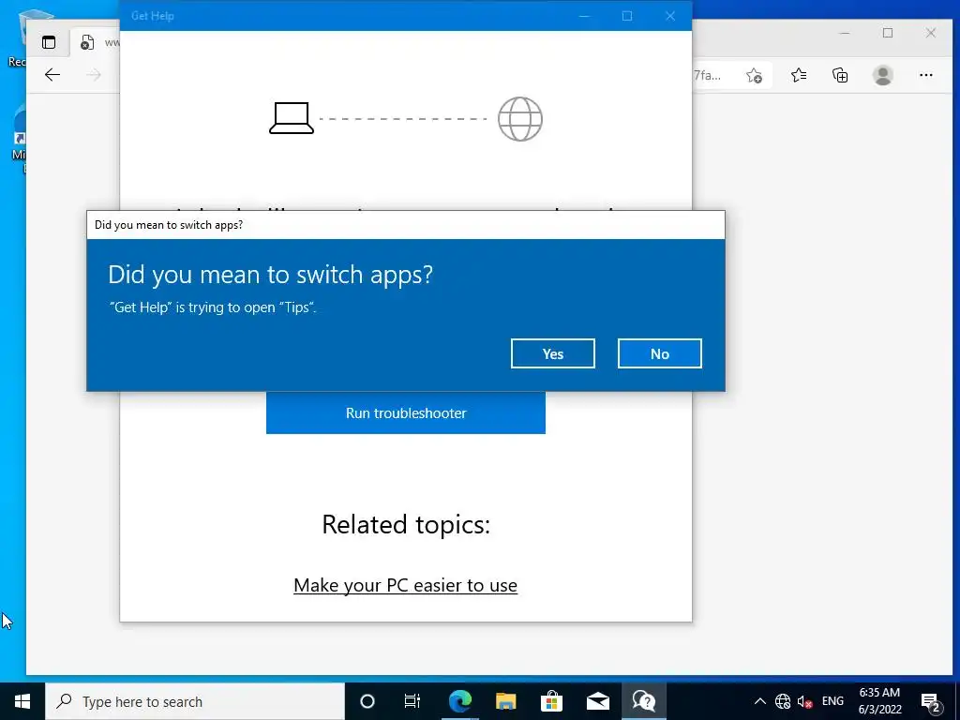Minimize the Edge browser window
This screenshot has height=720, width=960.
(845, 33)
